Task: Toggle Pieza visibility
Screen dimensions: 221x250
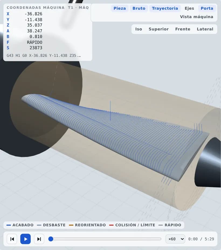Action: 120,8
